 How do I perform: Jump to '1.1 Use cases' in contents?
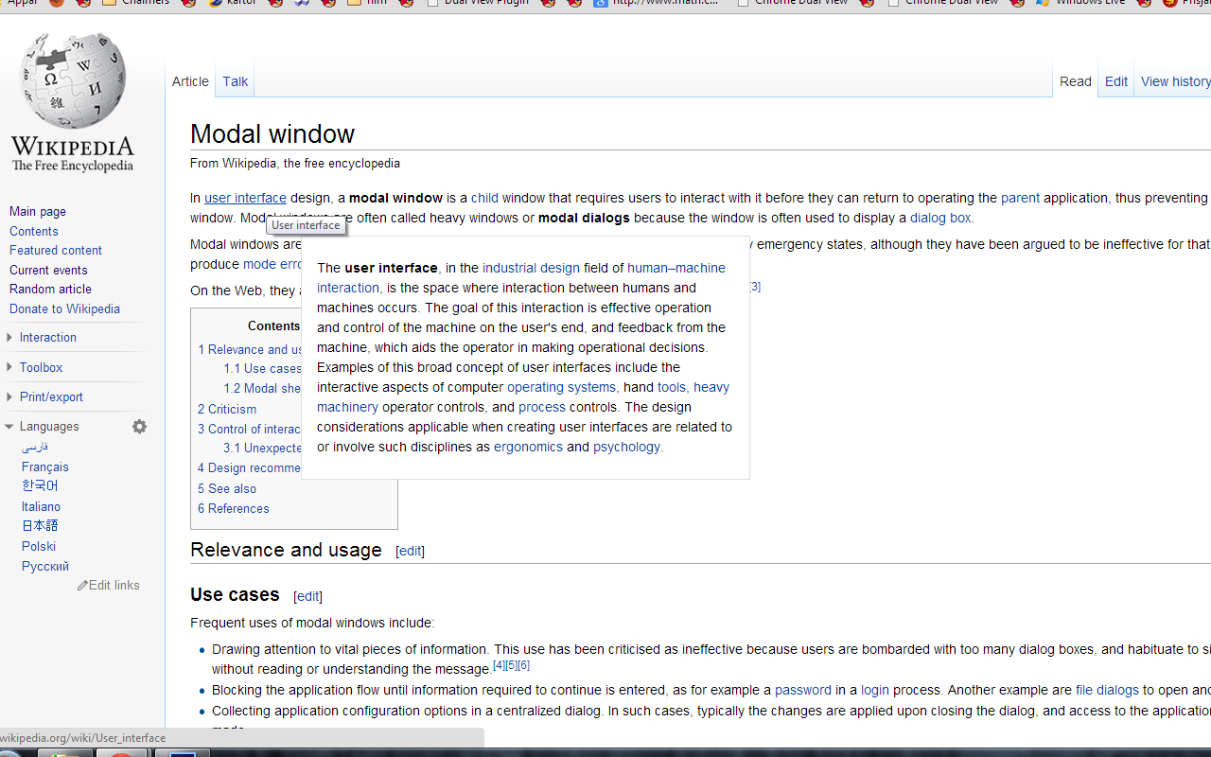pos(262,369)
